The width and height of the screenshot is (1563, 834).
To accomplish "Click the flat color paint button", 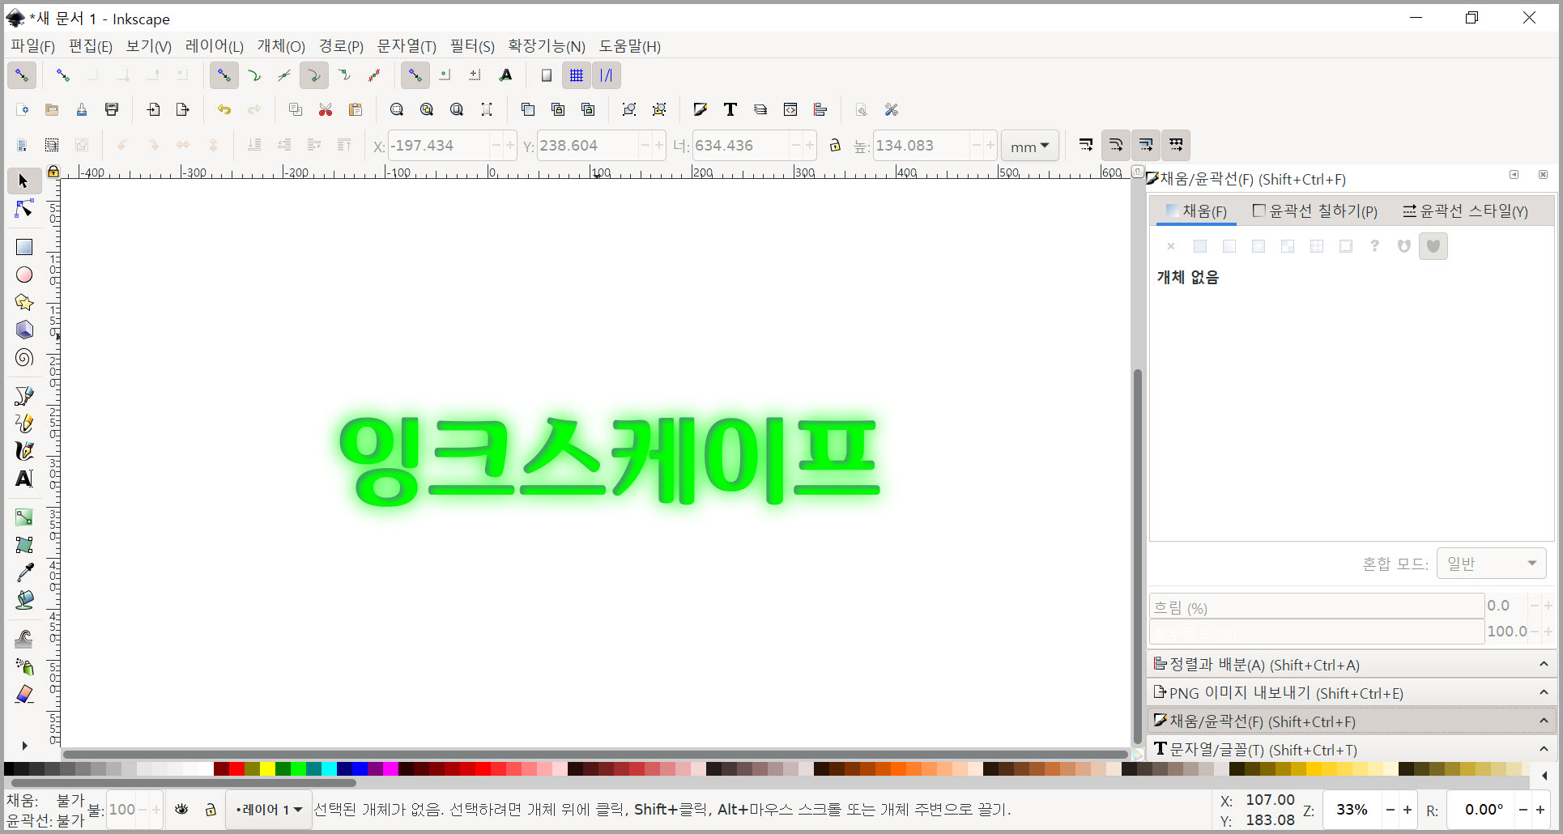I will pos(1200,246).
